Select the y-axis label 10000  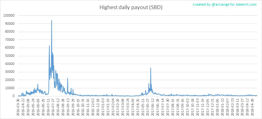point(10,88)
